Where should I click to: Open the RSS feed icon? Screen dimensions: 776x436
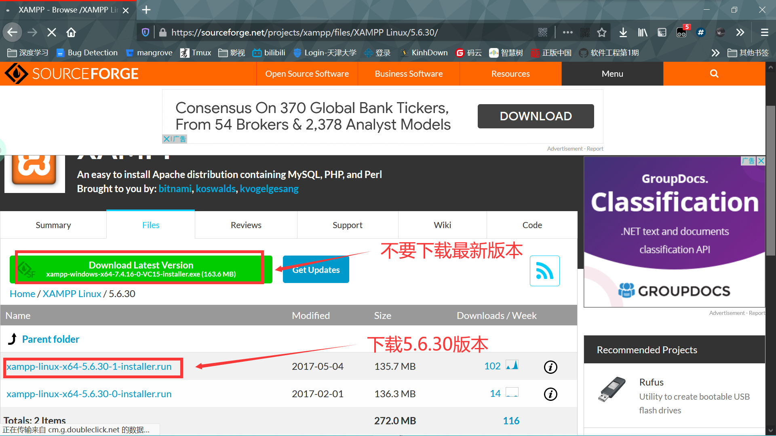545,271
